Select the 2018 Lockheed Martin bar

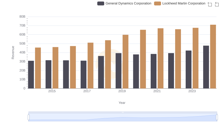point(108,64)
